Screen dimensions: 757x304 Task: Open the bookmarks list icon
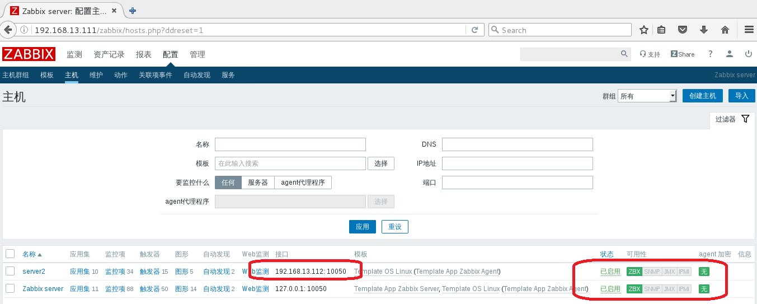(x=661, y=30)
